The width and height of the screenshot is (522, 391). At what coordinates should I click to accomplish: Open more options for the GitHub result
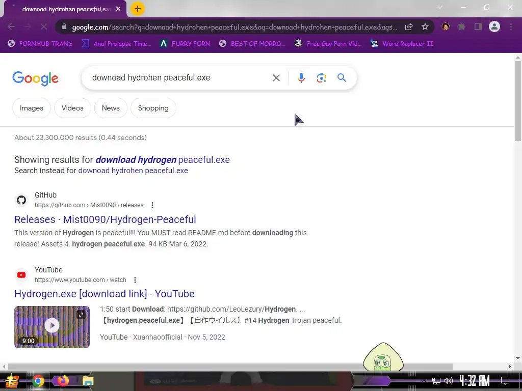tap(152, 205)
